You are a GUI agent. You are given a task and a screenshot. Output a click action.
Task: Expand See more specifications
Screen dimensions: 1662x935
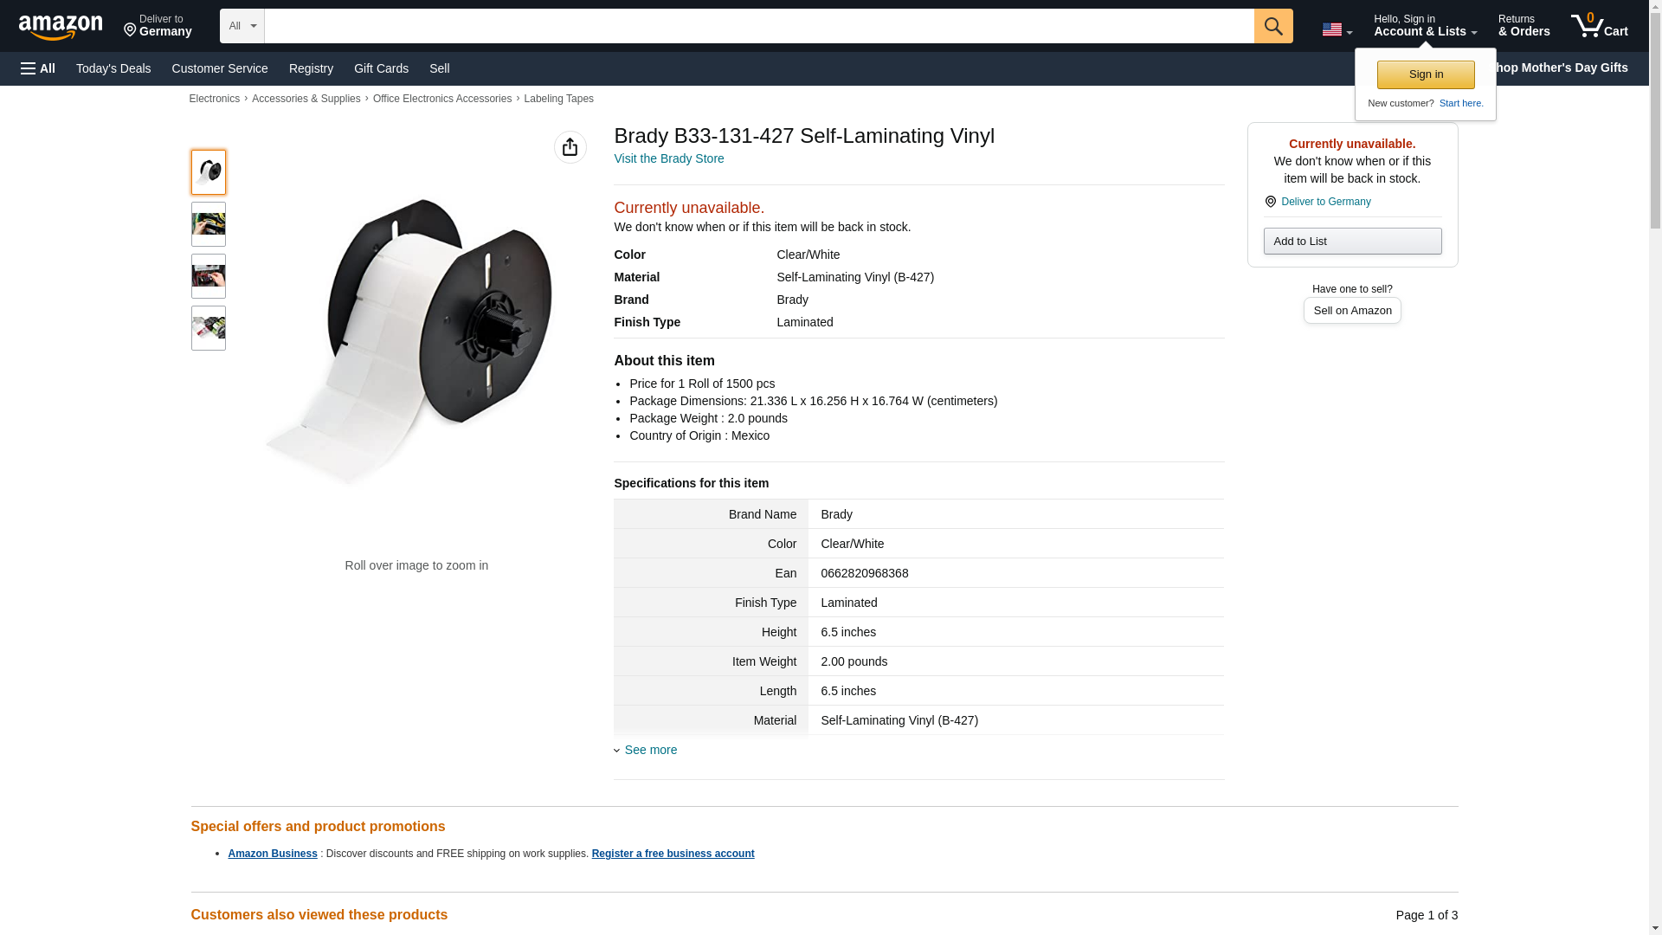pyautogui.click(x=650, y=750)
